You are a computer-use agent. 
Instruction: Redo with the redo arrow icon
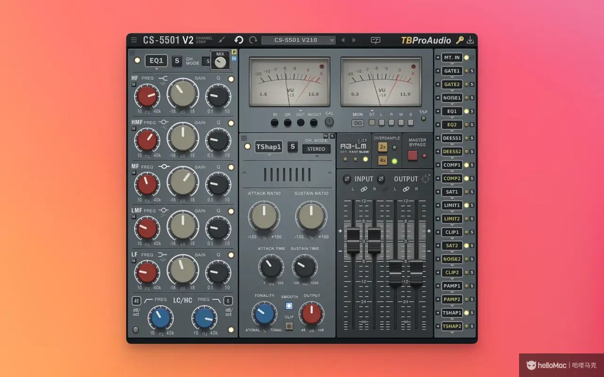253,40
